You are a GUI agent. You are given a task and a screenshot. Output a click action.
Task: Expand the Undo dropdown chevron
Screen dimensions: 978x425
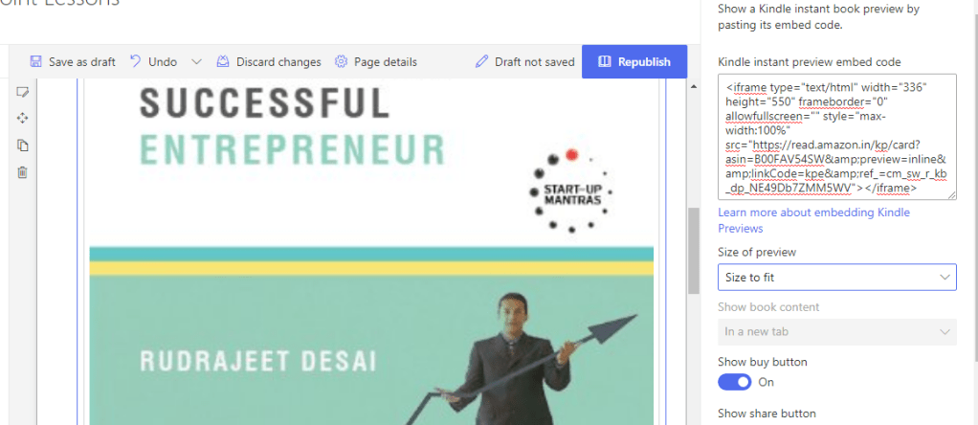(x=196, y=62)
